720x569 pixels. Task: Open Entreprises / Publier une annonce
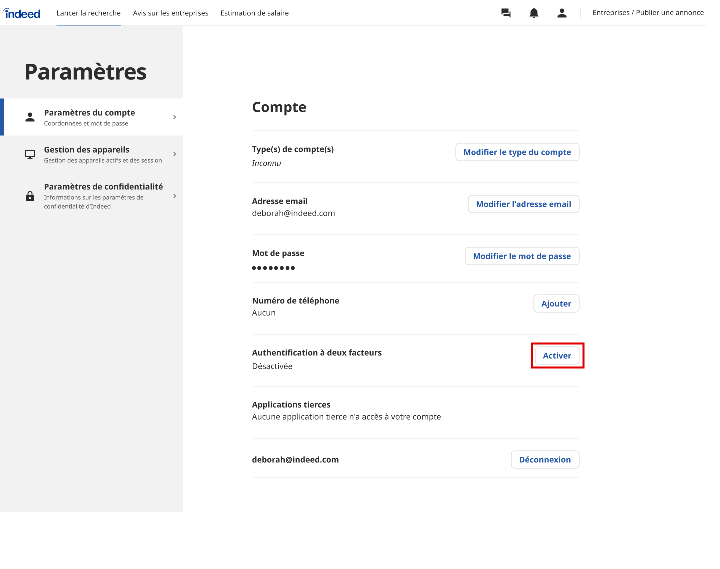(648, 12)
